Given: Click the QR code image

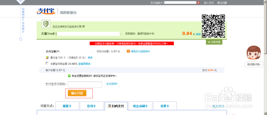Looking at the screenshot, I should pyautogui.click(x=214, y=26).
